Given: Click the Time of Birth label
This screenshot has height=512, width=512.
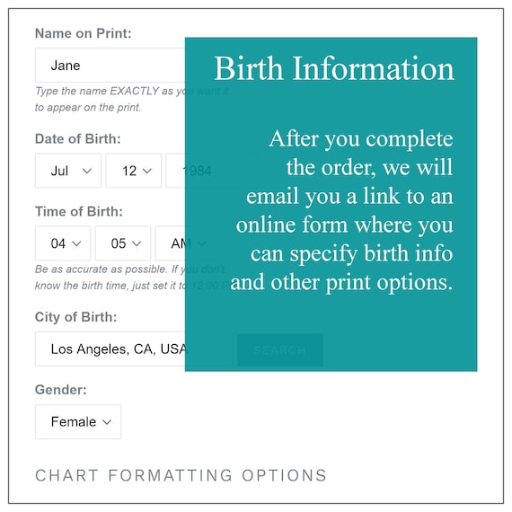Looking at the screenshot, I should [79, 212].
